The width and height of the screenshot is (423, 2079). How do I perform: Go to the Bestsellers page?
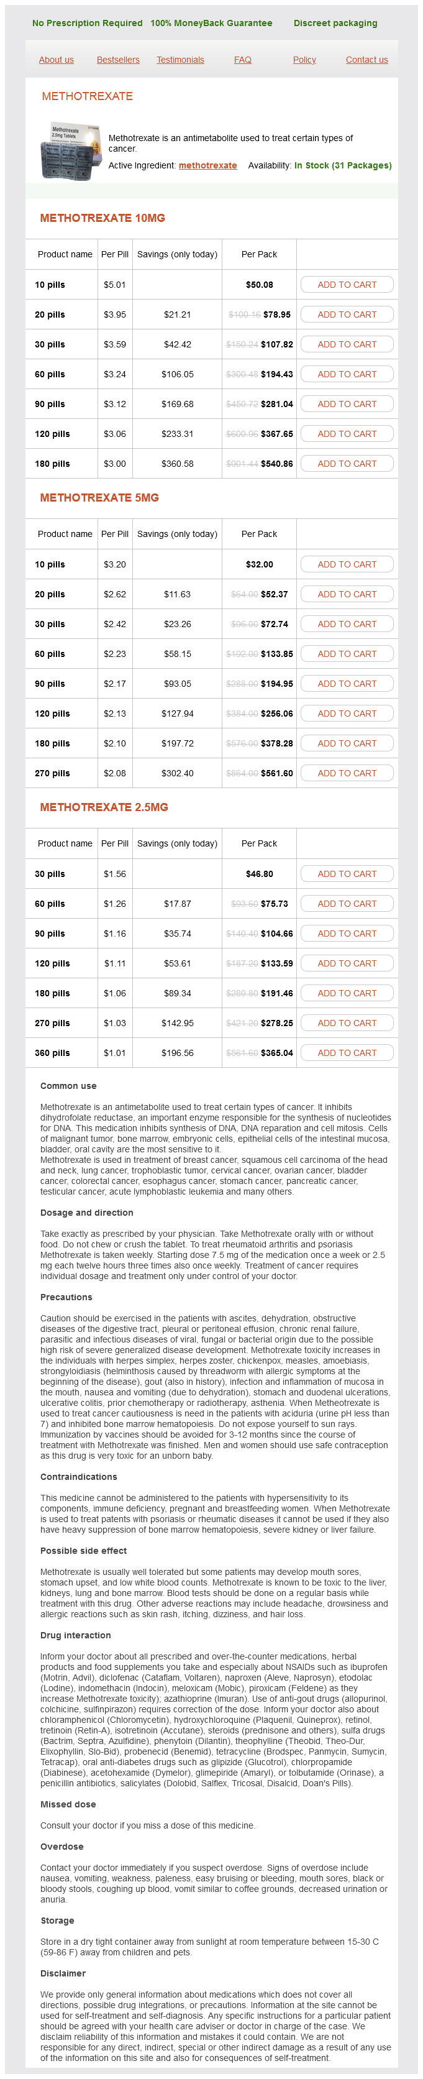coord(118,60)
